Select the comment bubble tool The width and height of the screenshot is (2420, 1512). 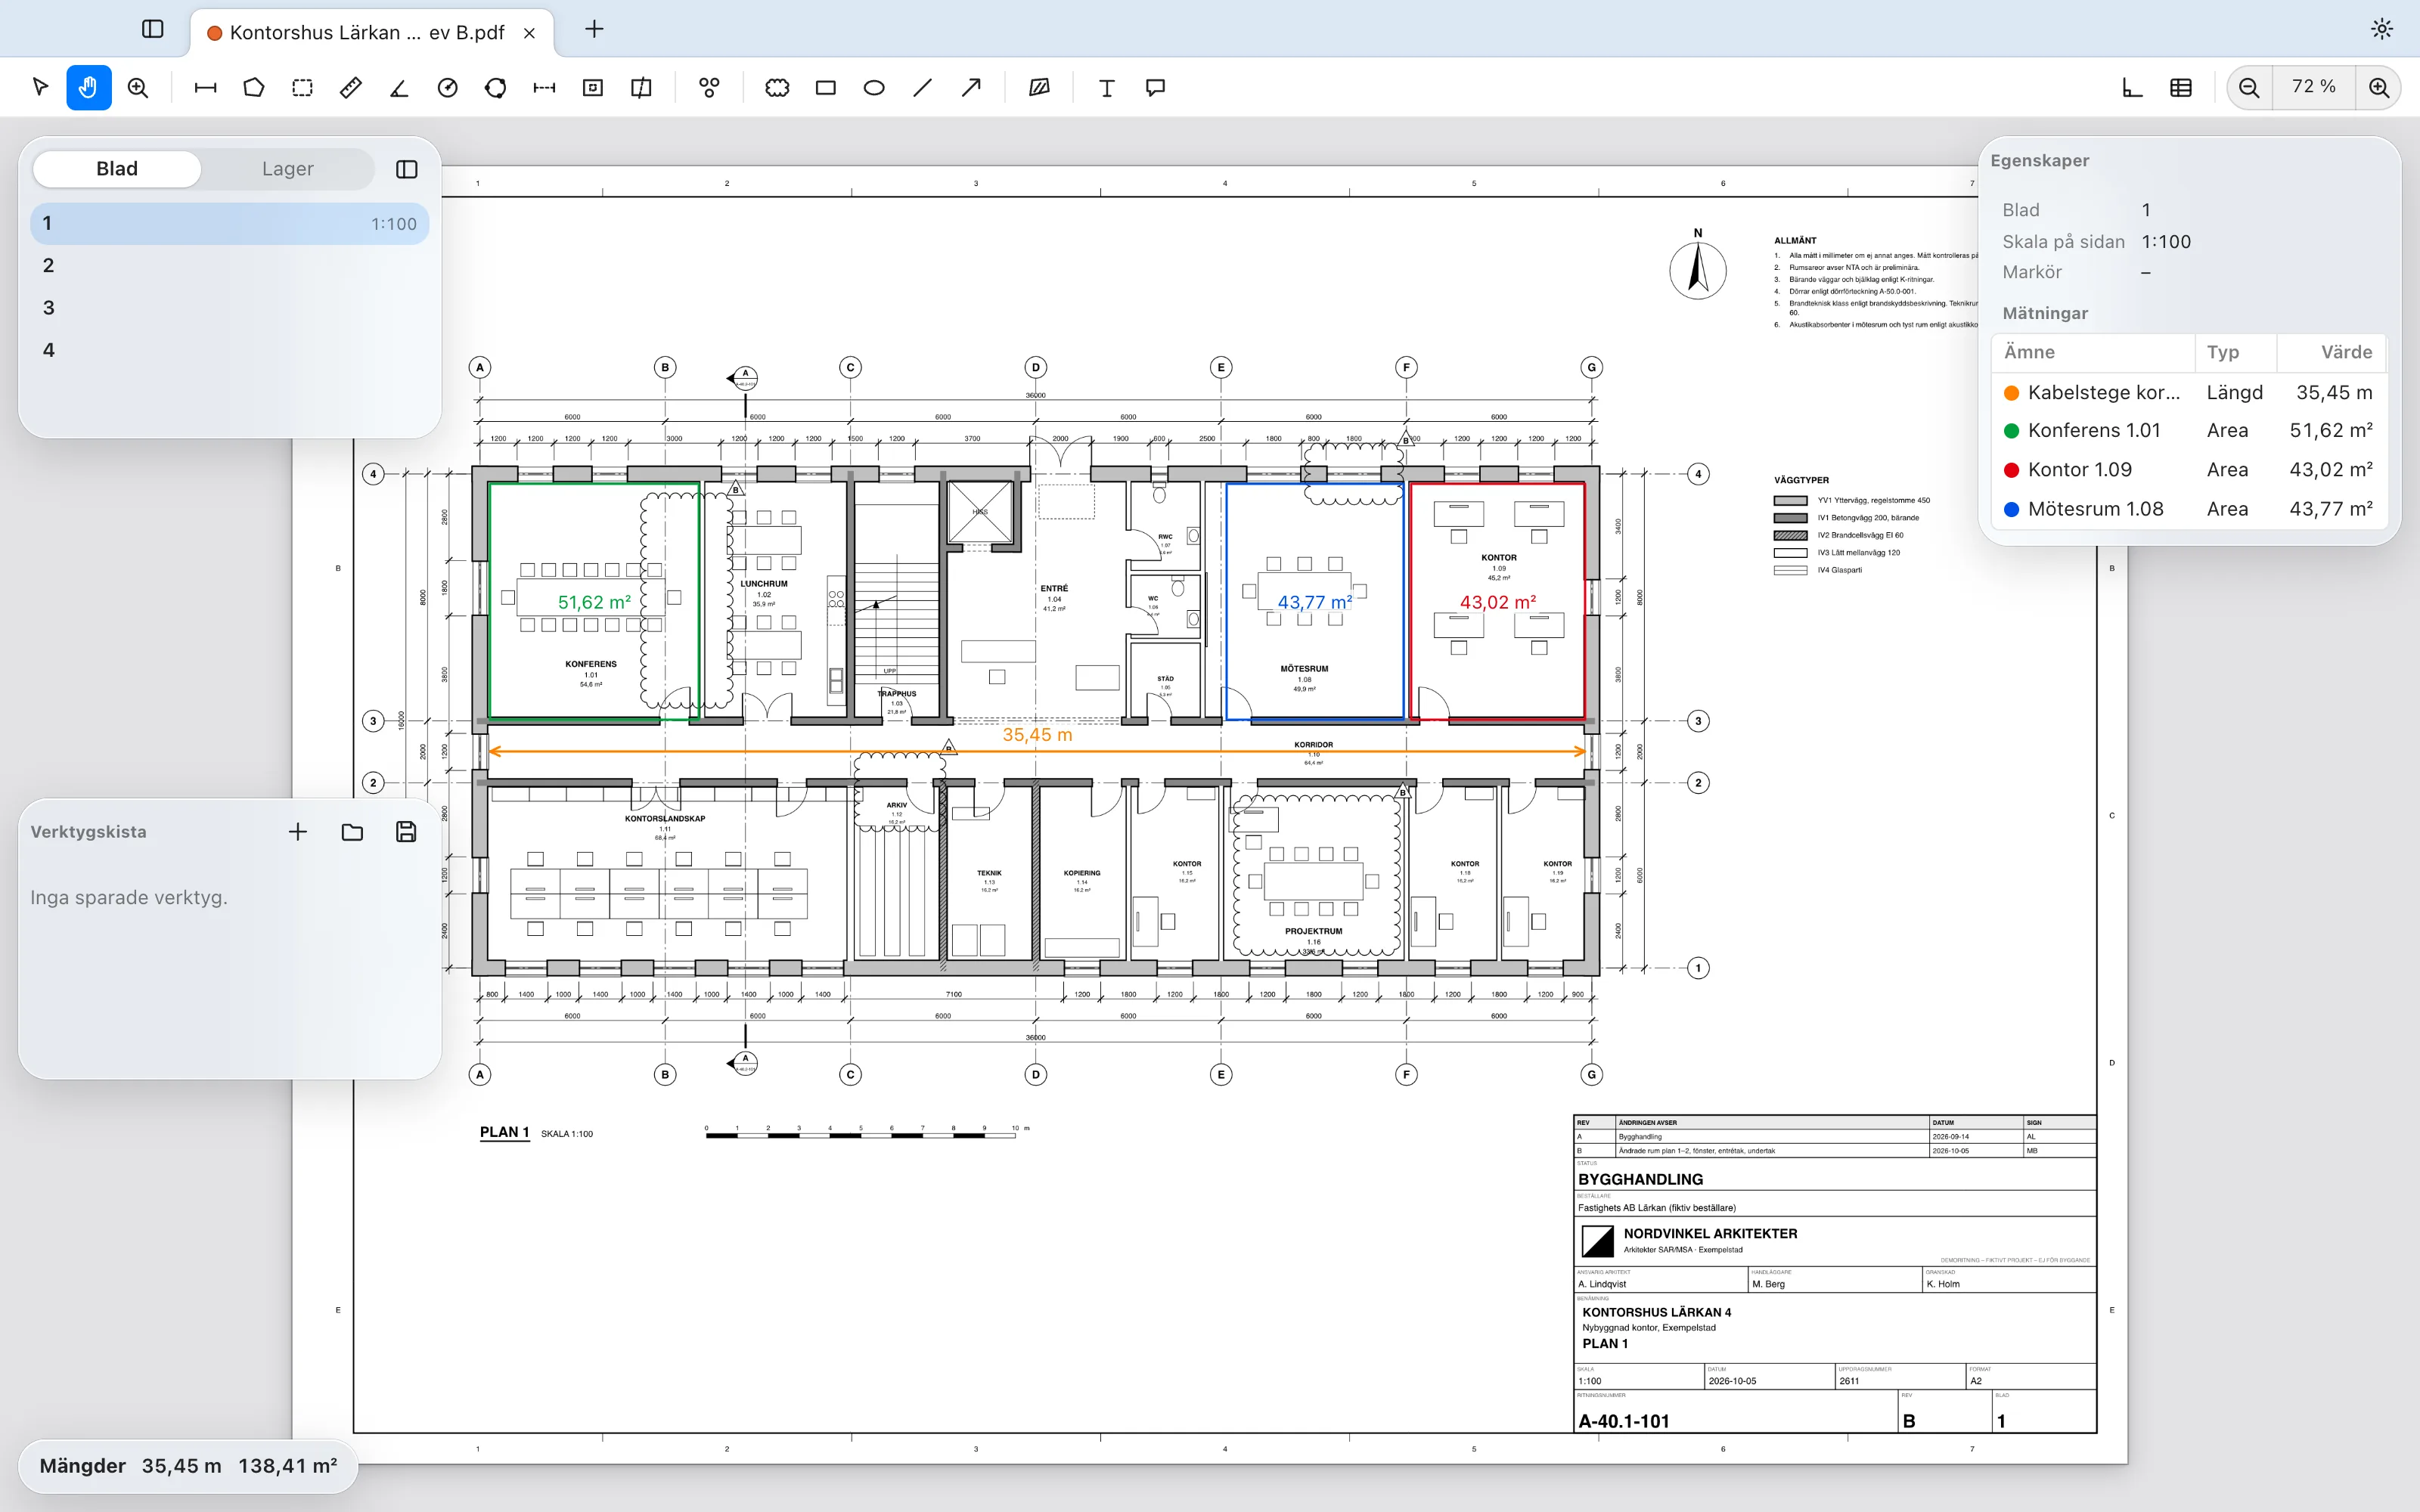pyautogui.click(x=1155, y=88)
